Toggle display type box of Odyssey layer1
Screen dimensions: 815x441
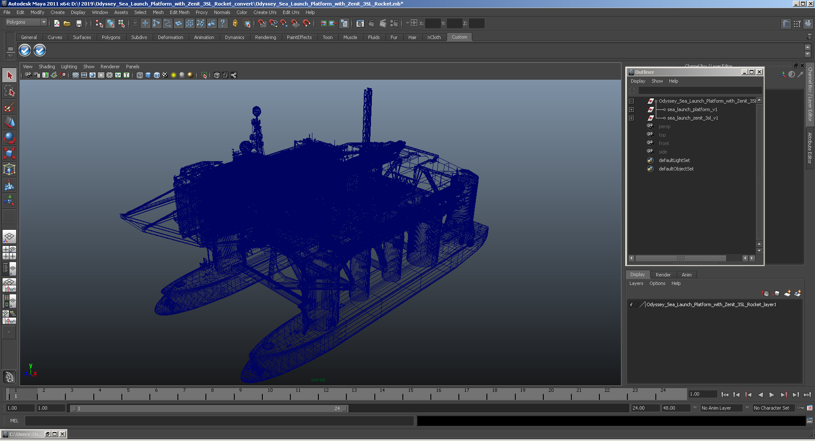tap(636, 304)
